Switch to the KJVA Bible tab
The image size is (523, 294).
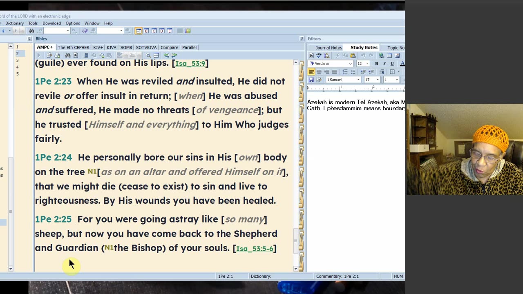(112, 47)
